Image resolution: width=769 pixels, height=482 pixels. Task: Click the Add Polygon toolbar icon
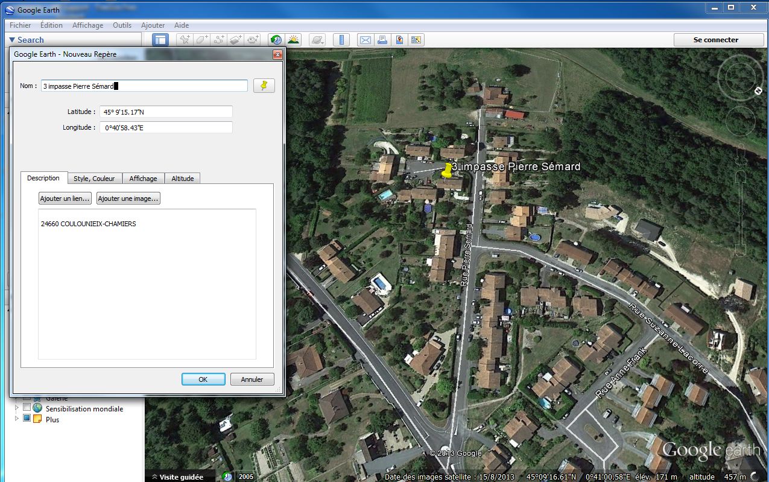tap(201, 40)
